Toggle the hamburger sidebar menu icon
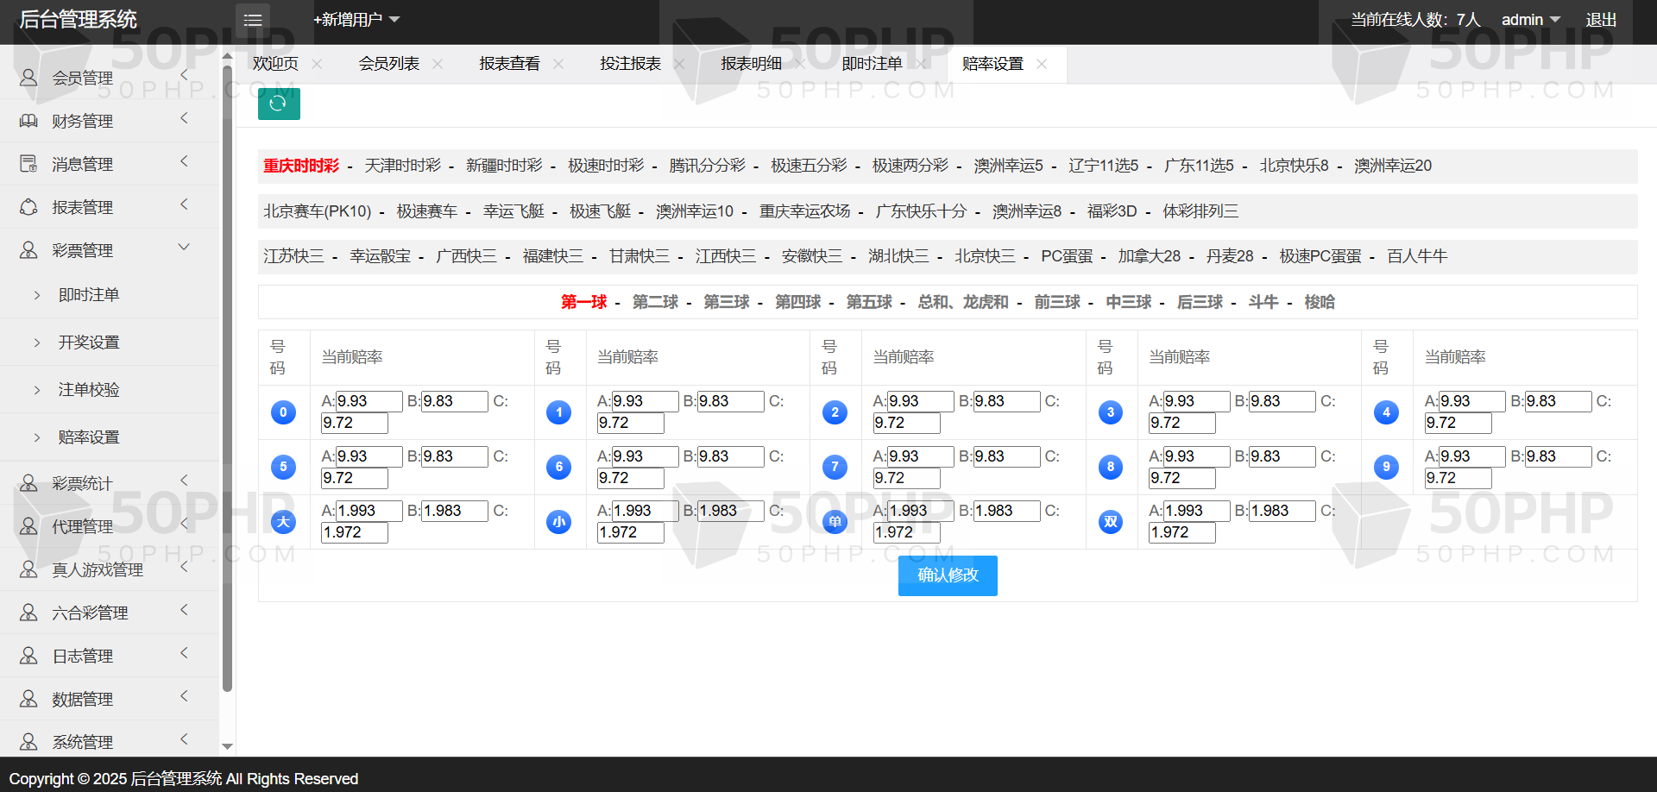Viewport: 1657px width, 792px height. 253,20
